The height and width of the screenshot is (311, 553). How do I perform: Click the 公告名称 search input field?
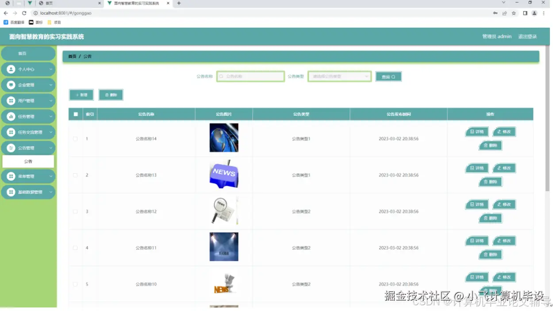(250, 76)
